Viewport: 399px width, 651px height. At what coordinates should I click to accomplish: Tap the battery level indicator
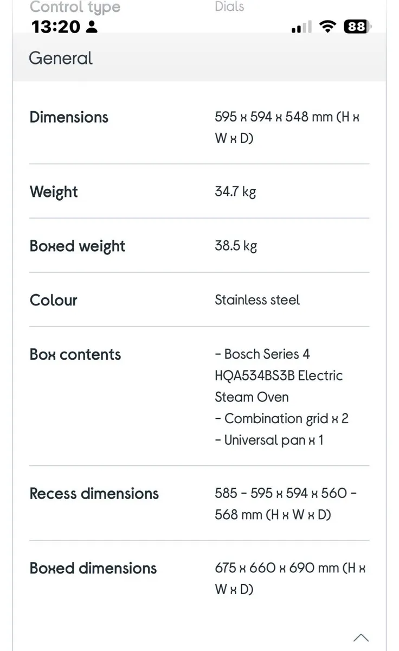click(357, 26)
